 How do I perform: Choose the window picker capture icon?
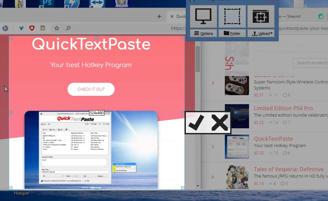(x=261, y=16)
